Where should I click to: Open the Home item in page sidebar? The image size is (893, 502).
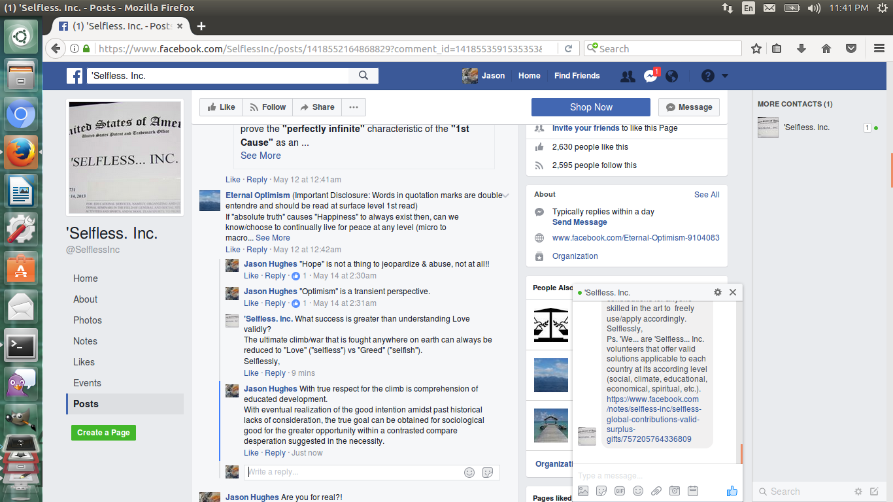86,278
